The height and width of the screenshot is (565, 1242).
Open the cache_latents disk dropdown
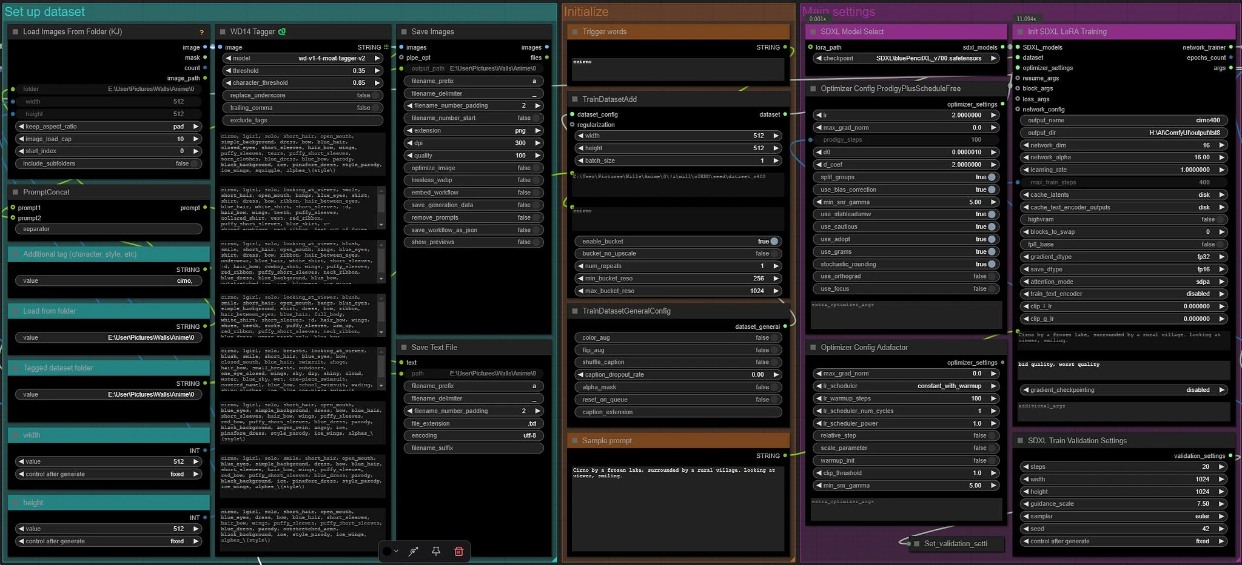tap(1124, 195)
